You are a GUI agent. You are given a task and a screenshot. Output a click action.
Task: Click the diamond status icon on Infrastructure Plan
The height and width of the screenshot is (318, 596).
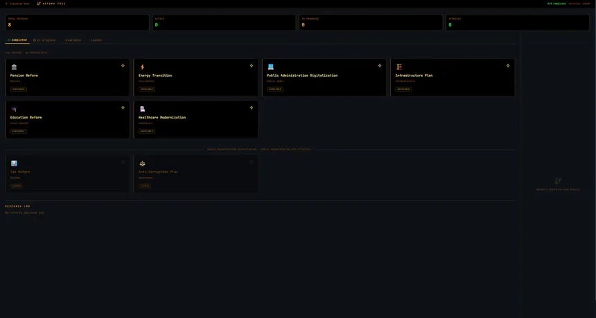pyautogui.click(x=508, y=66)
